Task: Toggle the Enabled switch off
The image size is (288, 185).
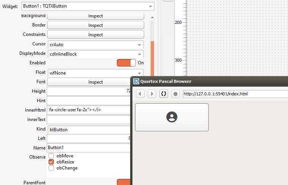Action: point(126,63)
